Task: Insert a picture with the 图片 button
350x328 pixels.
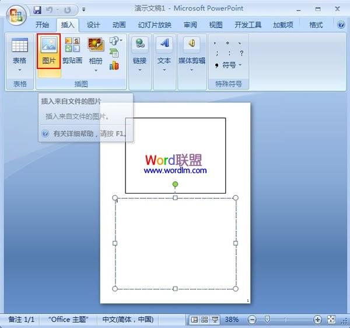Action: tap(49, 51)
